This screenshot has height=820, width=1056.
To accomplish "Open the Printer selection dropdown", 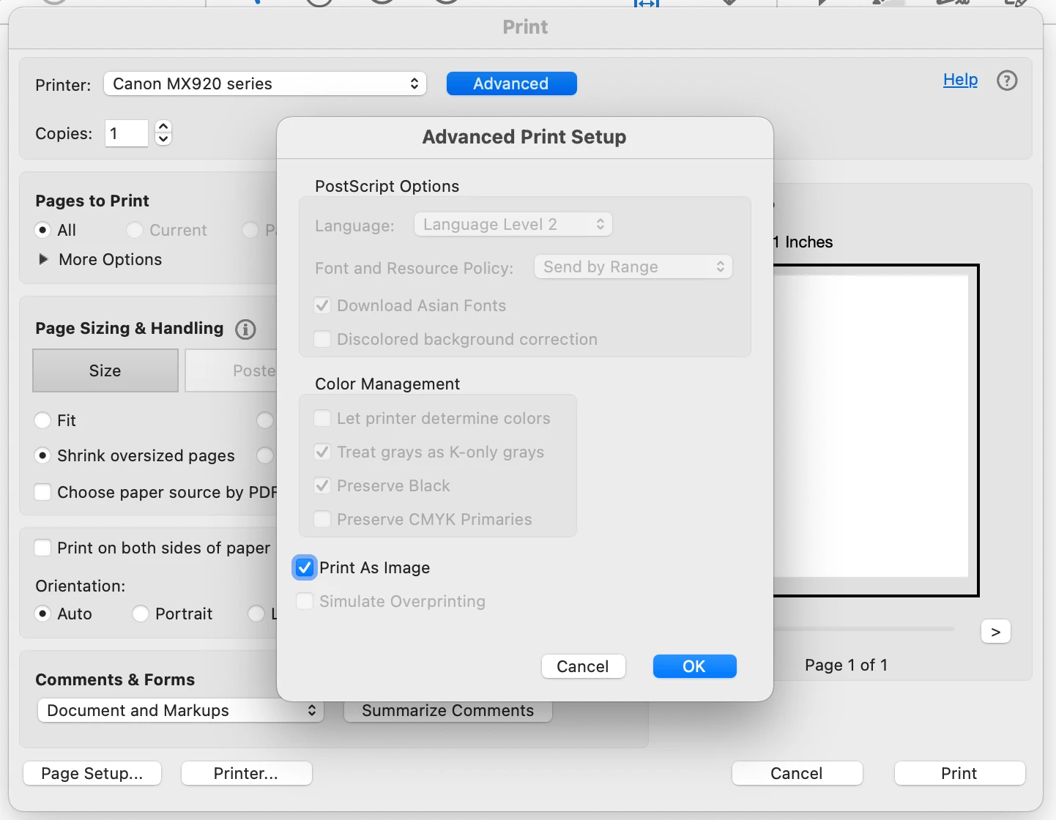I will click(265, 83).
